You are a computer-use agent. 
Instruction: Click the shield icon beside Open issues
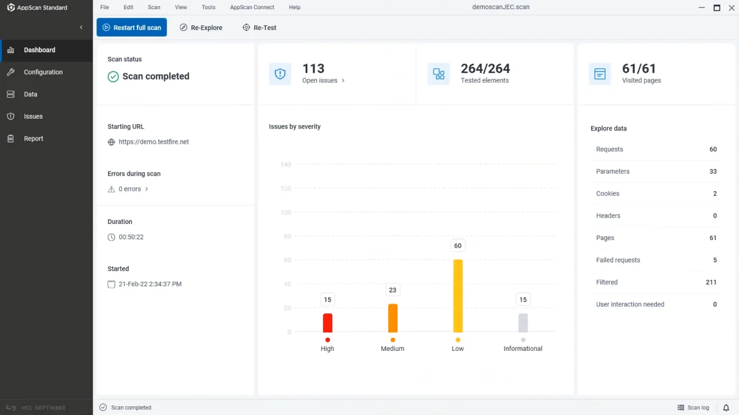[280, 74]
